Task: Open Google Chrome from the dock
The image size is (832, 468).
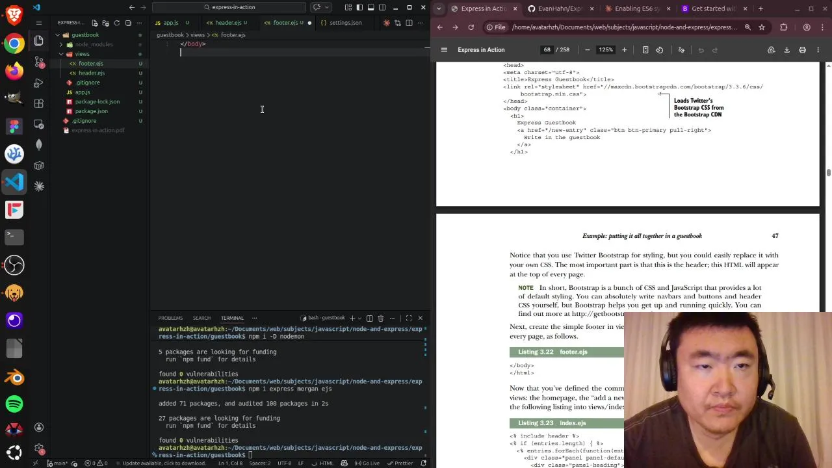Action: pos(14,44)
